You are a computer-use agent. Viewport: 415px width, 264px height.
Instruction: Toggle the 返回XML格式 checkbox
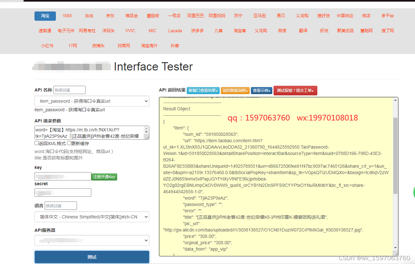click(x=36, y=143)
